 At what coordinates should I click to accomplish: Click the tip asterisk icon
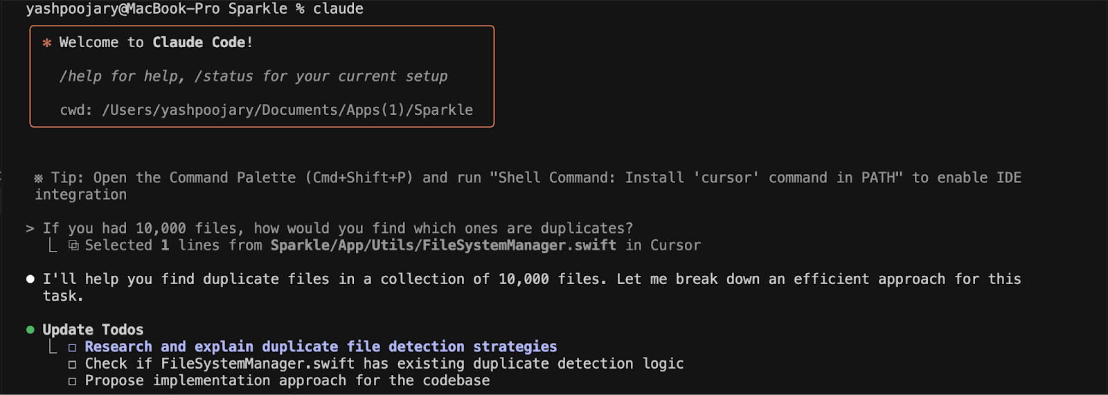pos(39,178)
